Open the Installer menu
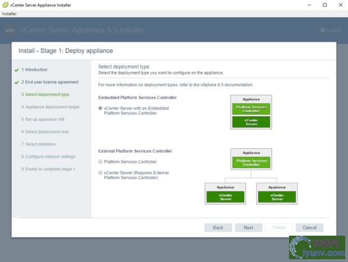The width and height of the screenshot is (348, 262). (9, 14)
